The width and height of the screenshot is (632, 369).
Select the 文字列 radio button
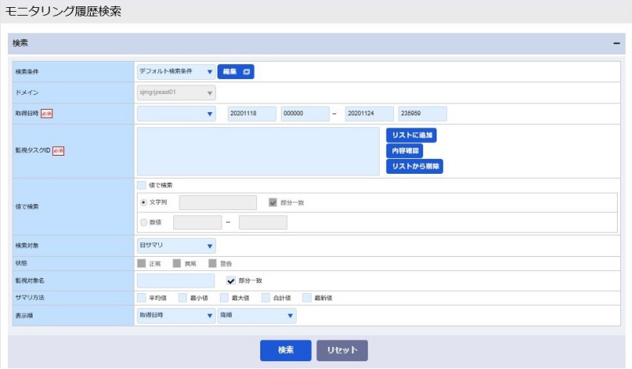pyautogui.click(x=143, y=202)
